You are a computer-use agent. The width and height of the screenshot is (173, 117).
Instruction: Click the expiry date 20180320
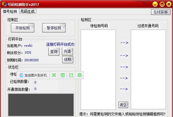tap(31, 60)
